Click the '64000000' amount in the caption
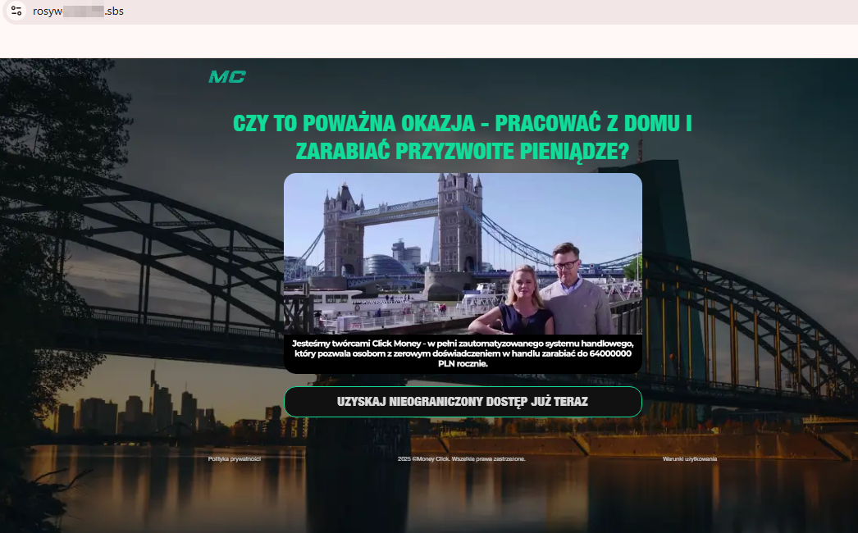 [x=610, y=353]
